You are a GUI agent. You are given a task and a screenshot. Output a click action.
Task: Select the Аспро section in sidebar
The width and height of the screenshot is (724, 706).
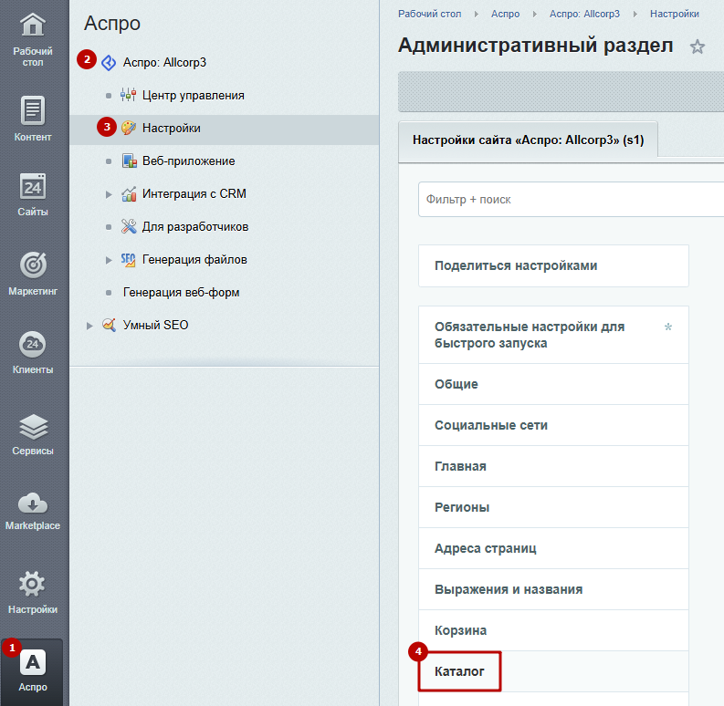tap(33, 670)
